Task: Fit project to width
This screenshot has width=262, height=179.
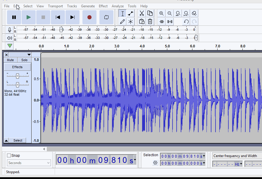Action: pyautogui.click(x=186, y=13)
